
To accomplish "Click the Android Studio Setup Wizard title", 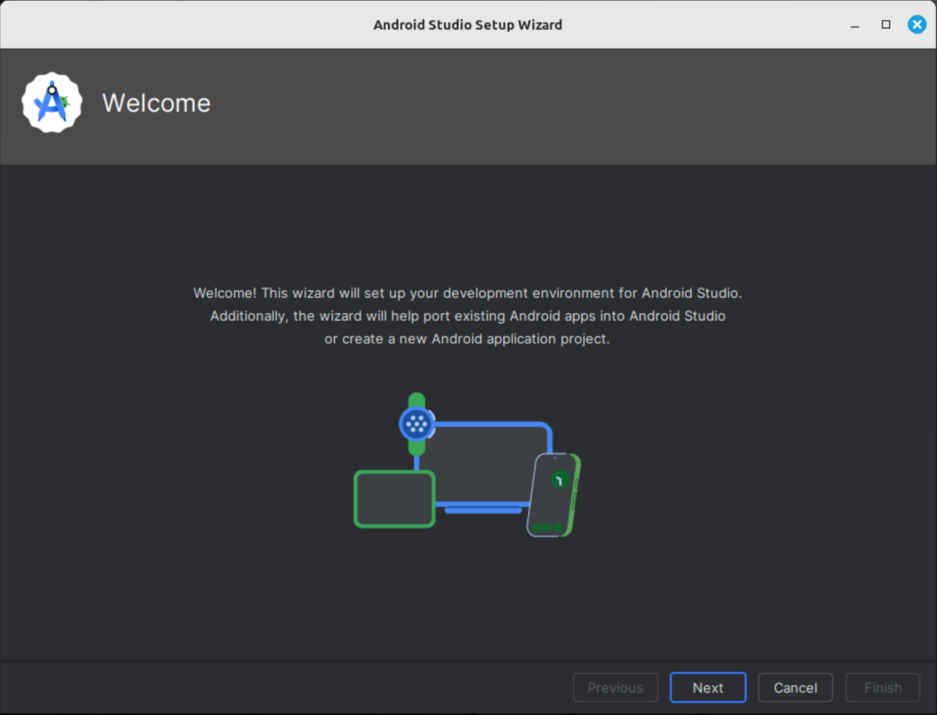I will coord(468,24).
